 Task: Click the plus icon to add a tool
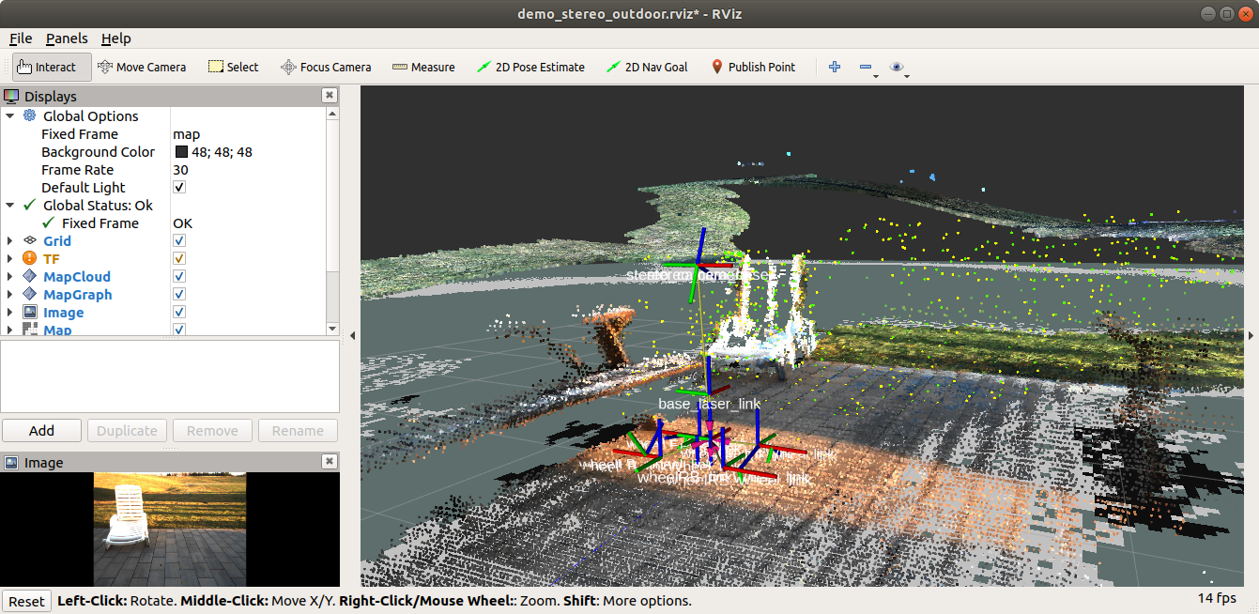[834, 67]
